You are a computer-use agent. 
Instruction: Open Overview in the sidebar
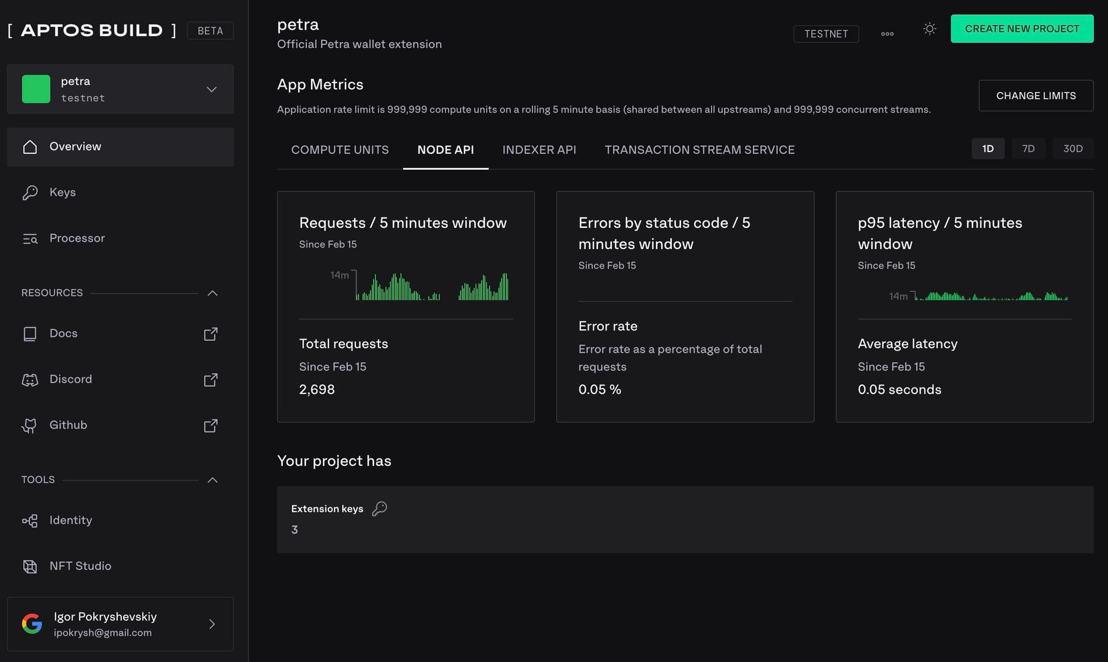click(x=120, y=147)
